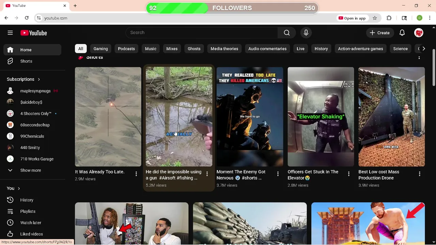The image size is (436, 245).
Task: Open options for "Moment The Enemy Got Nervous"
Action: tap(278, 174)
